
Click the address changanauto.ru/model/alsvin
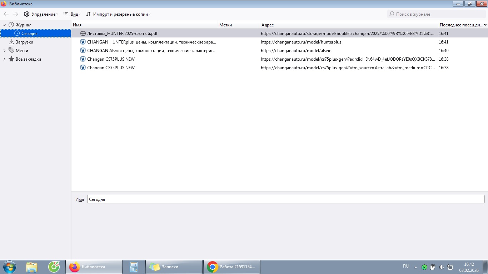tap(296, 51)
